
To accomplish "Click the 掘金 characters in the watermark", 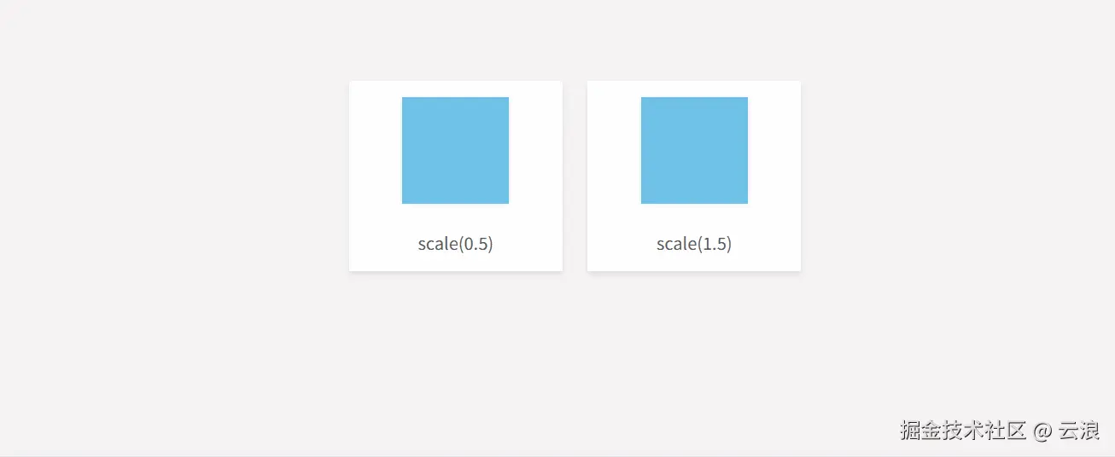I will 920,431.
